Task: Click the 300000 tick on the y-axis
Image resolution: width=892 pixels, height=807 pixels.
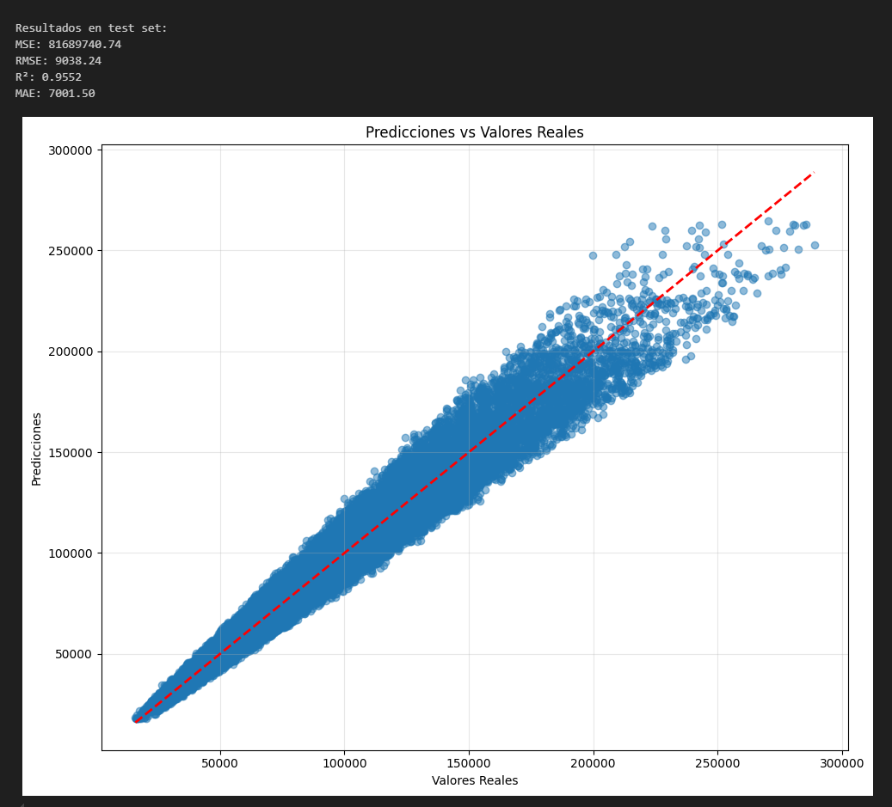Action: click(71, 150)
